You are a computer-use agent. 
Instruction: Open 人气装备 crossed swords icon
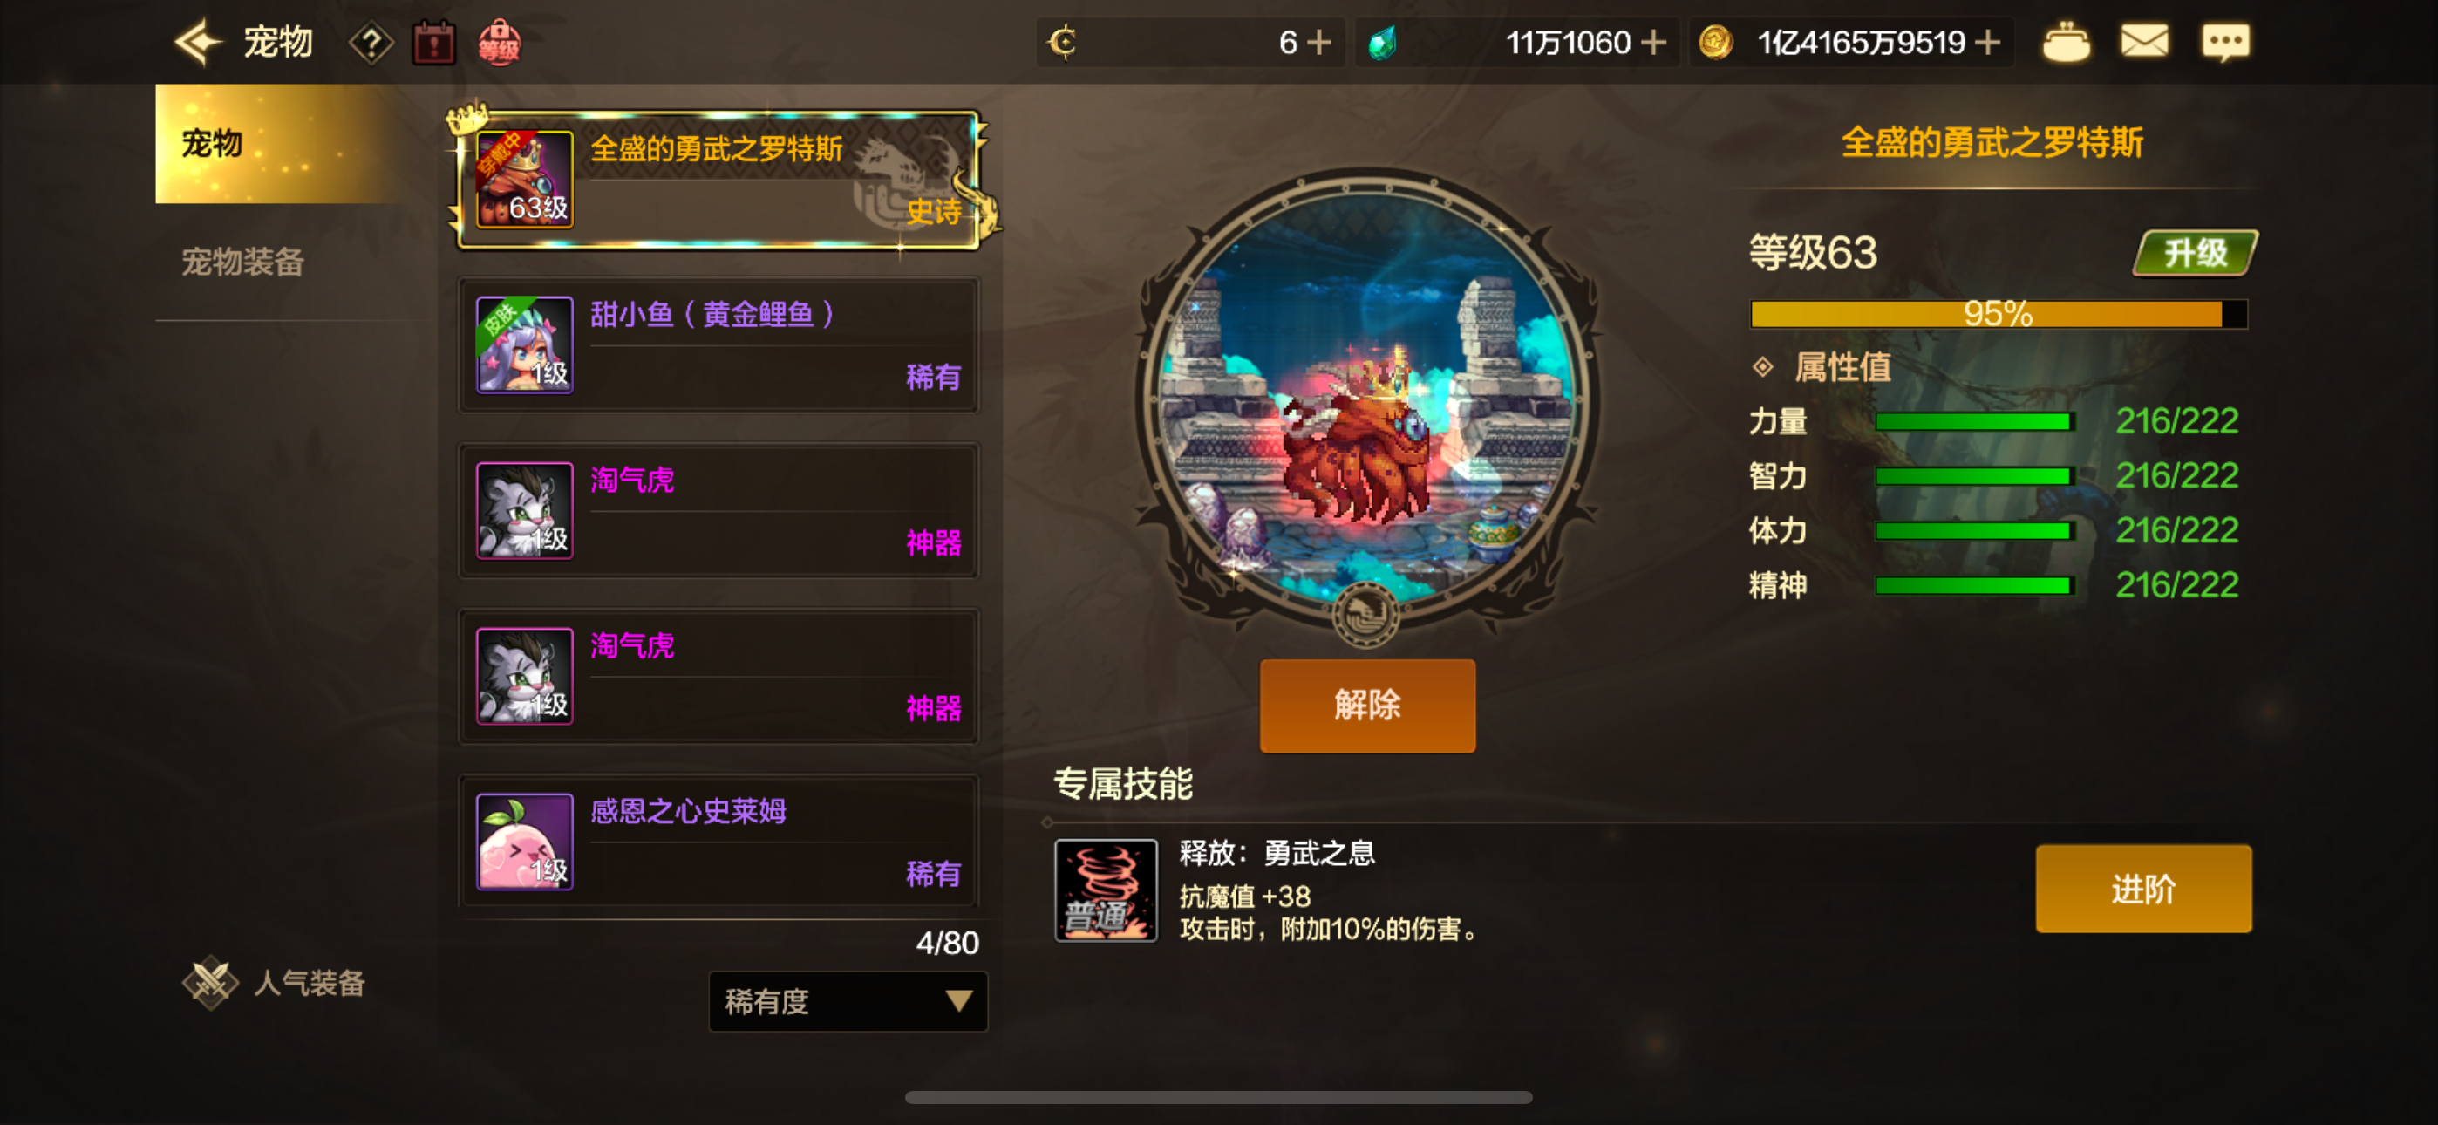(x=210, y=983)
